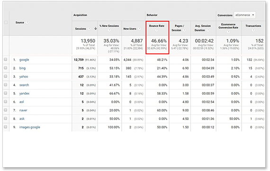
Task: Open the aol source link
Action: [21, 102]
